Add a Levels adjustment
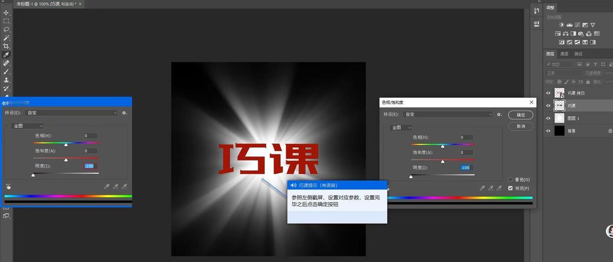 tap(569, 25)
